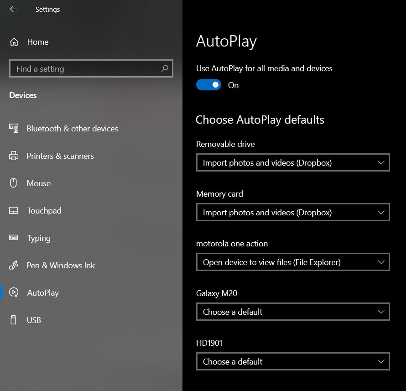Open the Memory card dropdown
The height and width of the screenshot is (391, 406).
click(x=293, y=212)
